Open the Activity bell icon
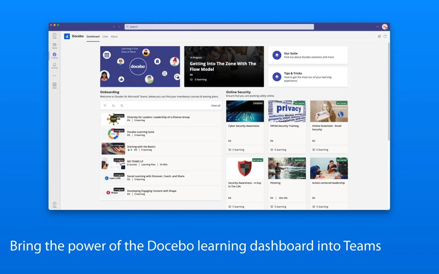The height and width of the screenshot is (274, 439). click(x=54, y=65)
